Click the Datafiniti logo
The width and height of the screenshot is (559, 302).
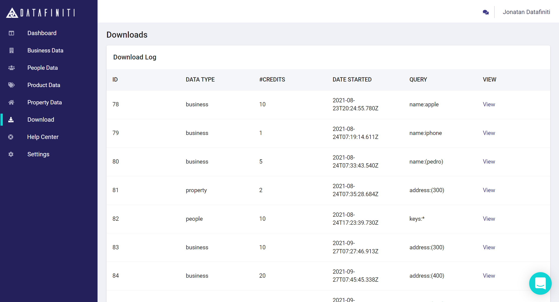coord(40,13)
